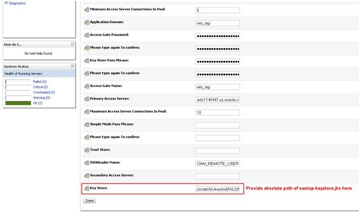Open the Overloaded (0) servers link

pyautogui.click(x=44, y=92)
